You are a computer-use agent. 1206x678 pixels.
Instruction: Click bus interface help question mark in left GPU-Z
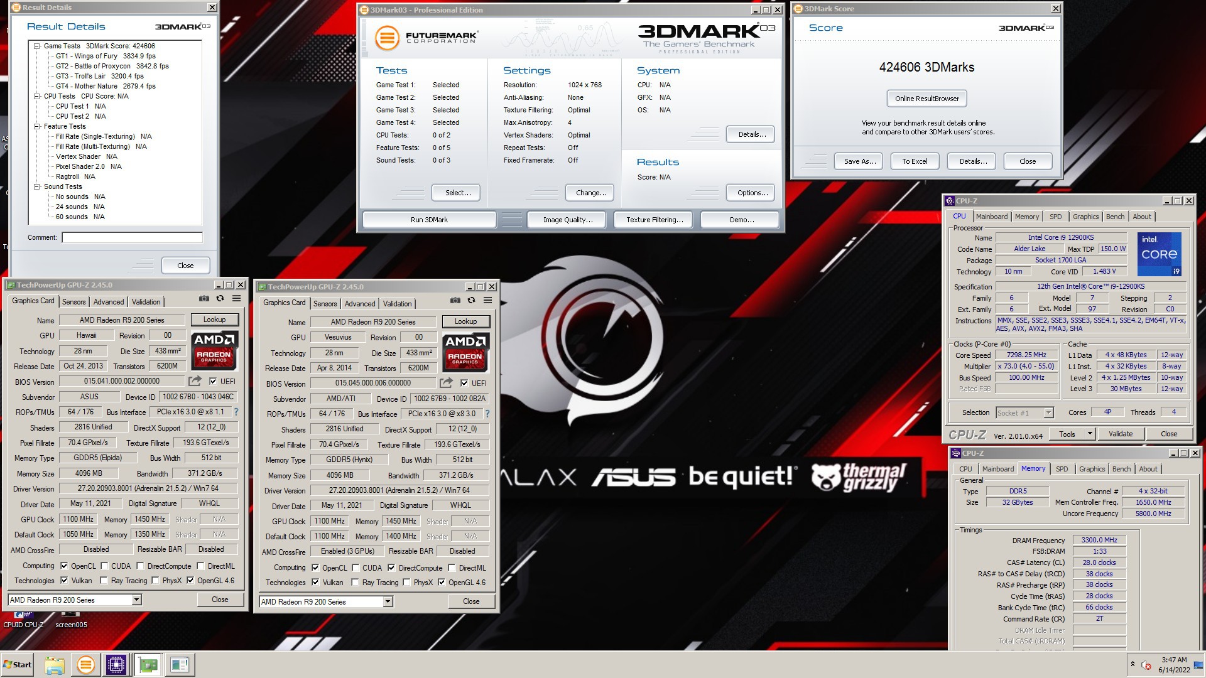coord(236,412)
